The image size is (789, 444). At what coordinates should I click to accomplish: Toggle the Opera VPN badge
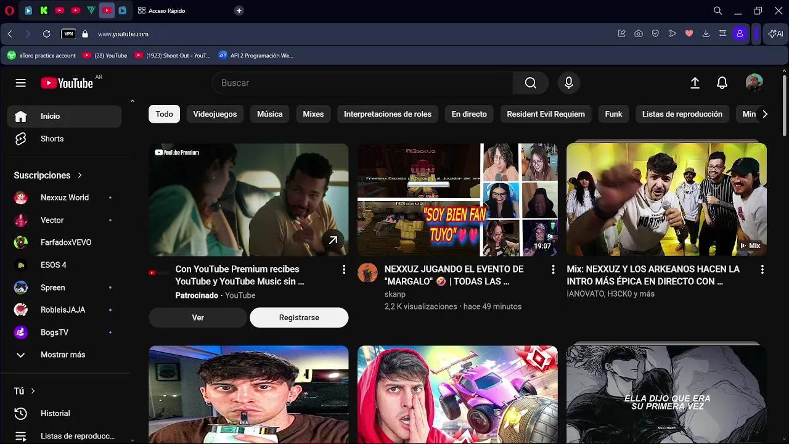click(x=68, y=34)
